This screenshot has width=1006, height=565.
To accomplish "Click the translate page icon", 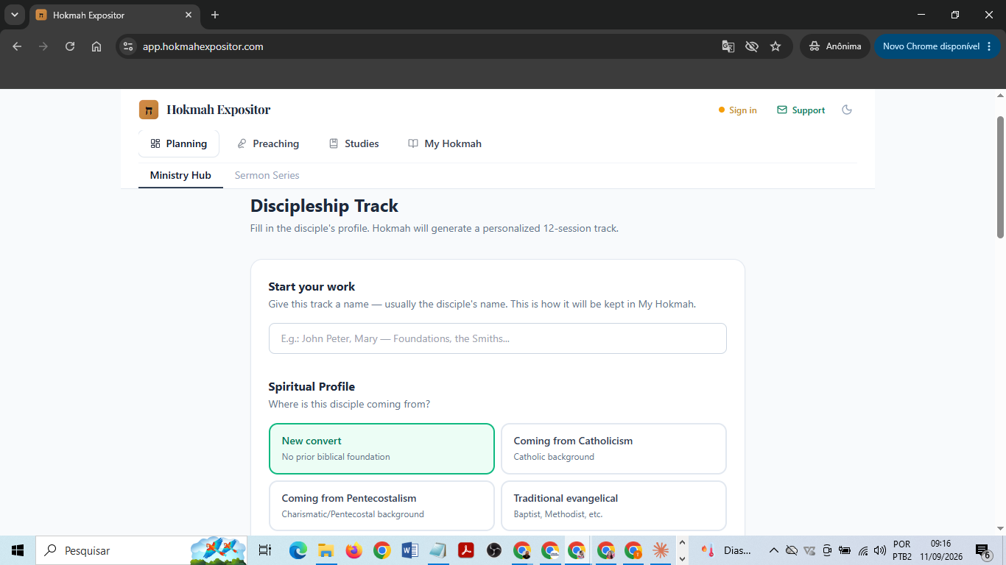I will tap(728, 46).
